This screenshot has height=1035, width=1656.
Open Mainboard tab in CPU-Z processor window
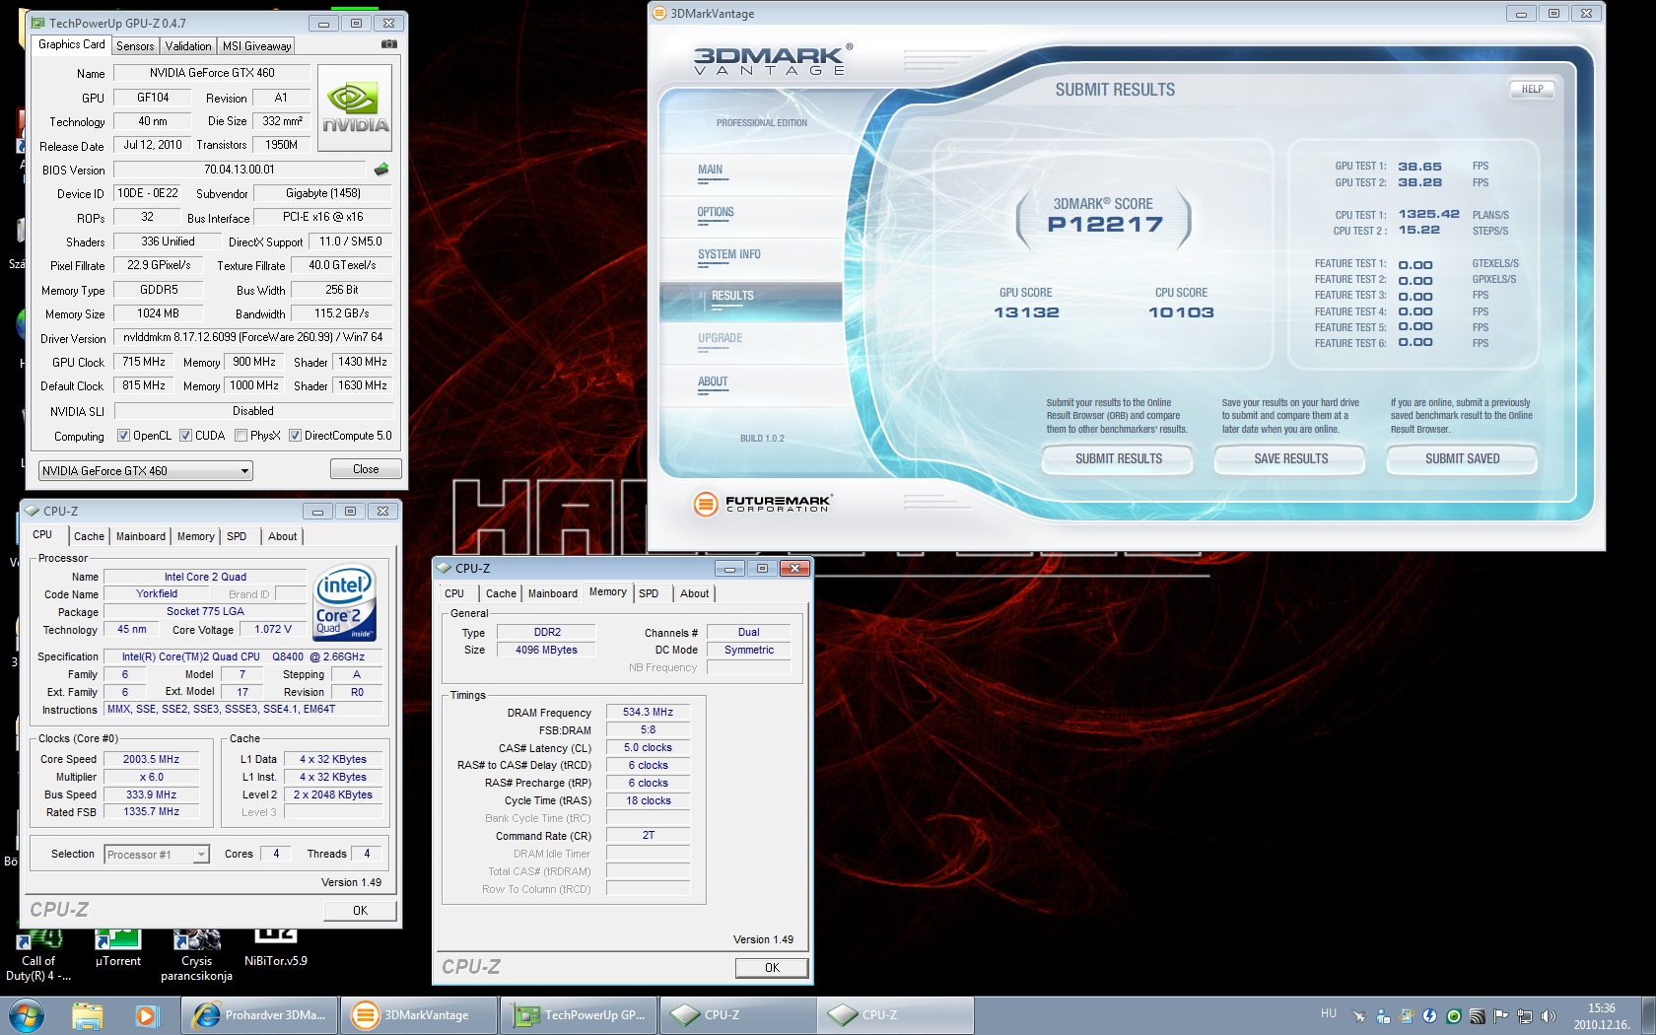pyautogui.click(x=141, y=536)
